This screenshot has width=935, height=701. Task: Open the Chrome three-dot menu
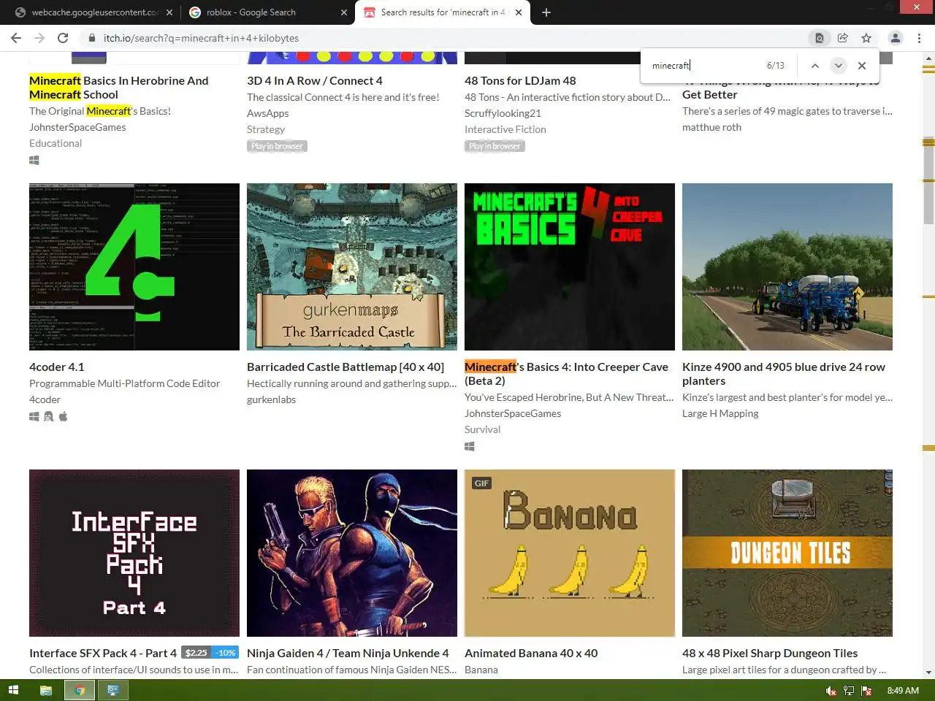coord(919,38)
